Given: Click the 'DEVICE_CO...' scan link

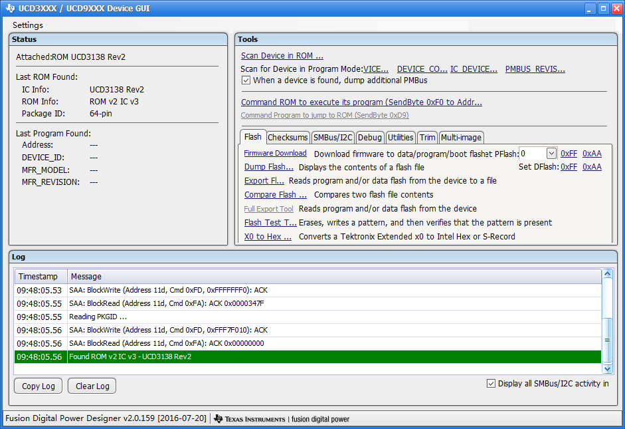Looking at the screenshot, I should coord(422,69).
